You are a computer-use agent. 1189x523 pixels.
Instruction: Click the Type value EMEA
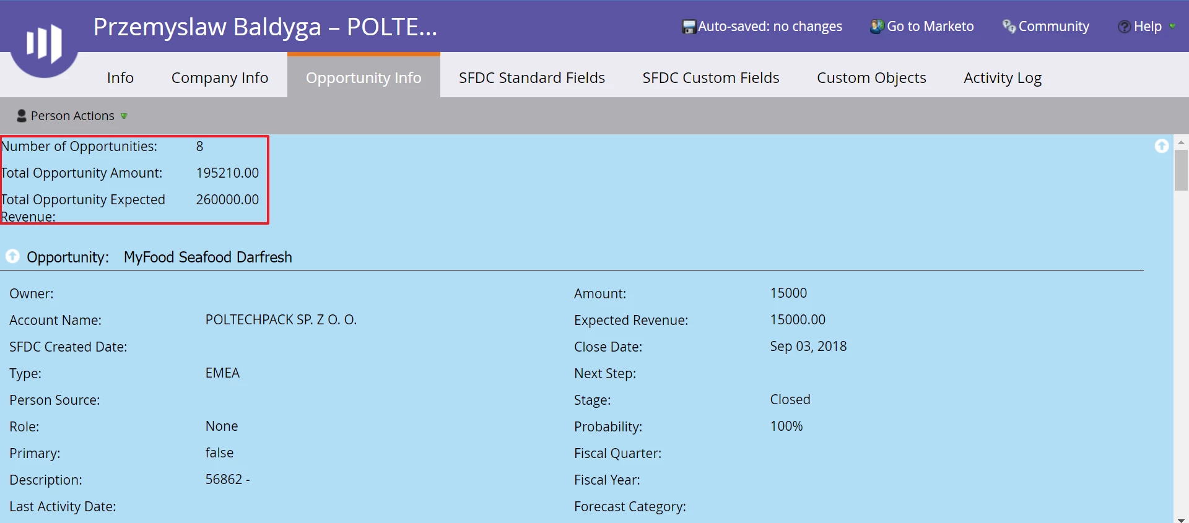(x=222, y=373)
